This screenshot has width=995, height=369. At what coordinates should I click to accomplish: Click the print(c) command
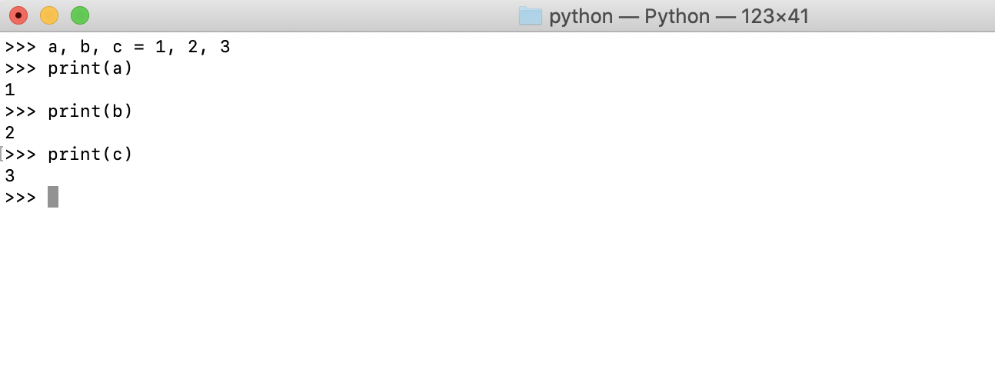(x=91, y=155)
